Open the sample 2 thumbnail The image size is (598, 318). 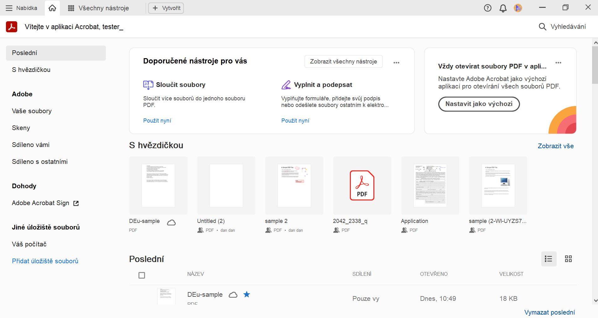[294, 185]
